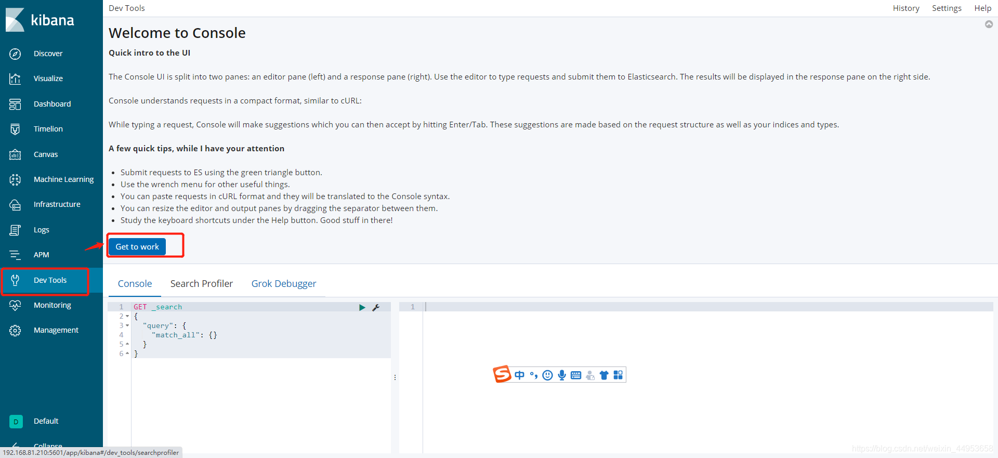Image resolution: width=998 pixels, height=458 pixels.
Task: Open Machine Learning sidebar icon
Action: (x=15, y=179)
